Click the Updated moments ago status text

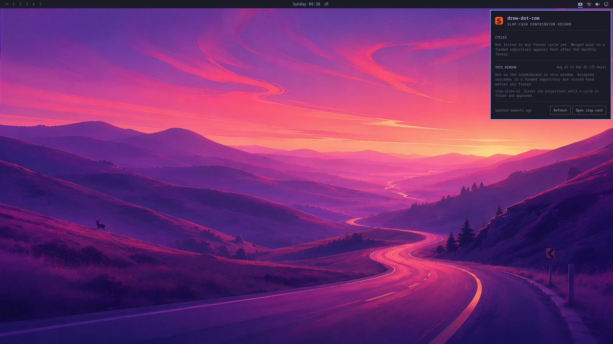513,110
